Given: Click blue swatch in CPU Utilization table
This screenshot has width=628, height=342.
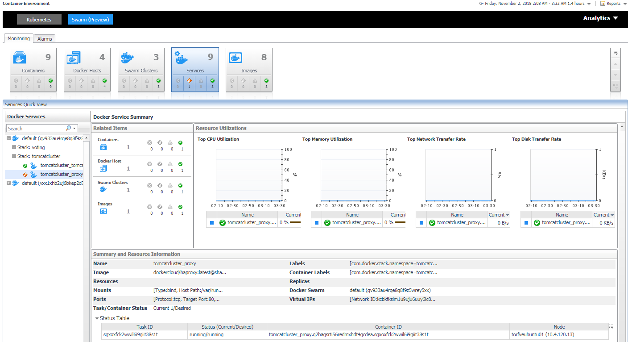Looking at the screenshot, I should pos(212,223).
